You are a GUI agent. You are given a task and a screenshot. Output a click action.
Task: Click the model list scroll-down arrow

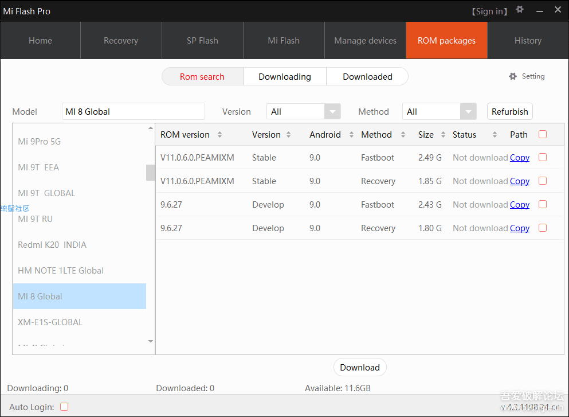(151, 341)
